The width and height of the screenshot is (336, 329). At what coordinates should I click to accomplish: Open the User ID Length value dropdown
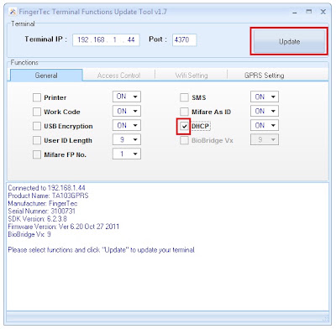tap(127, 139)
